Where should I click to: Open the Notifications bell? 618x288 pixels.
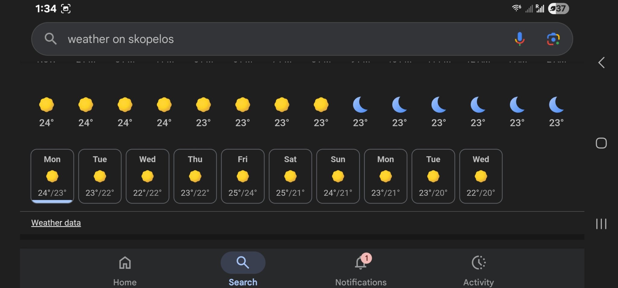coord(361,263)
